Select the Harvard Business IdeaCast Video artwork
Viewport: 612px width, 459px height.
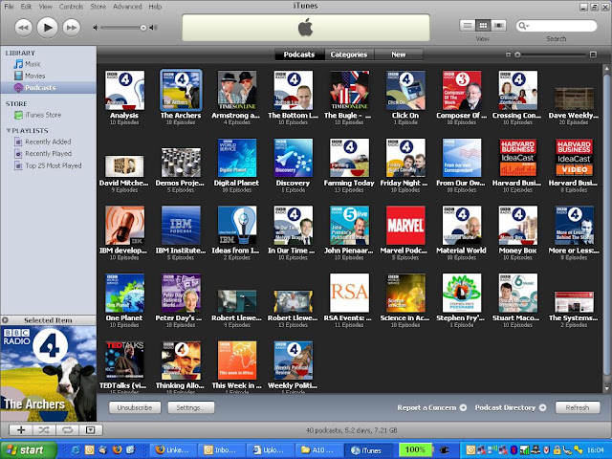pos(574,158)
